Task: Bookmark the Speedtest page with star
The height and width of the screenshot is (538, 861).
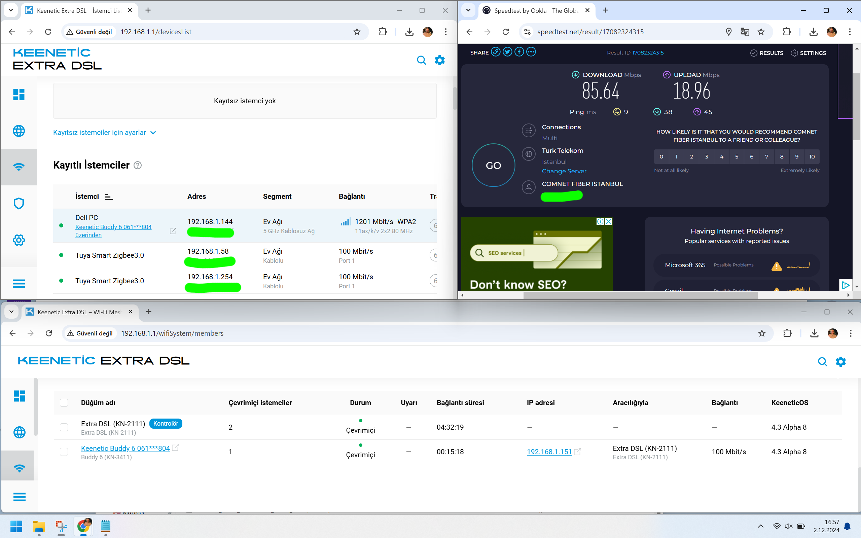Action: [x=761, y=32]
